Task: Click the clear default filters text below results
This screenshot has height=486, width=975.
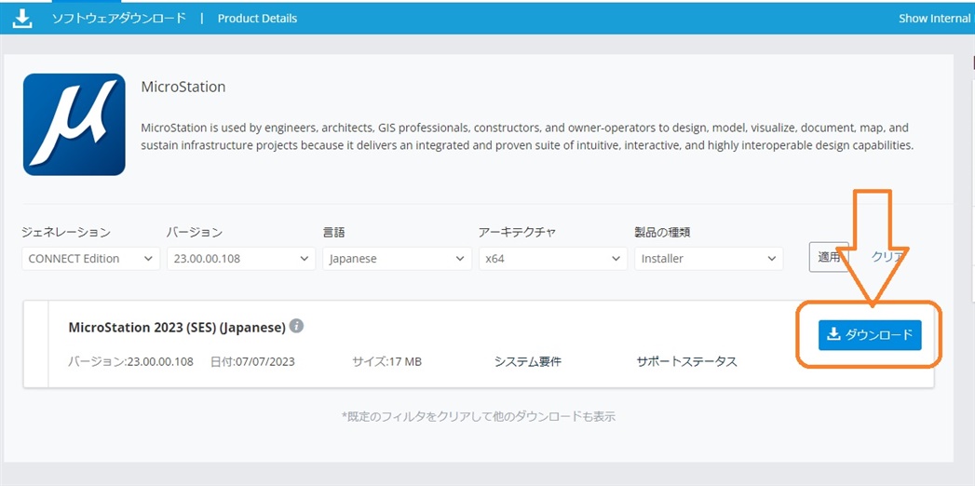Action: (479, 417)
